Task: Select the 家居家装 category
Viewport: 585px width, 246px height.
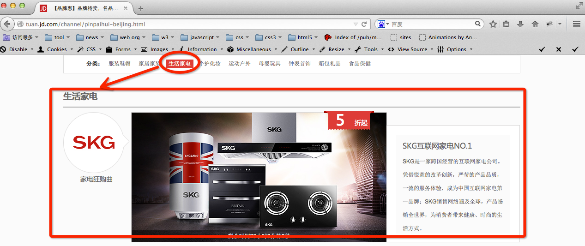Action: [x=150, y=64]
